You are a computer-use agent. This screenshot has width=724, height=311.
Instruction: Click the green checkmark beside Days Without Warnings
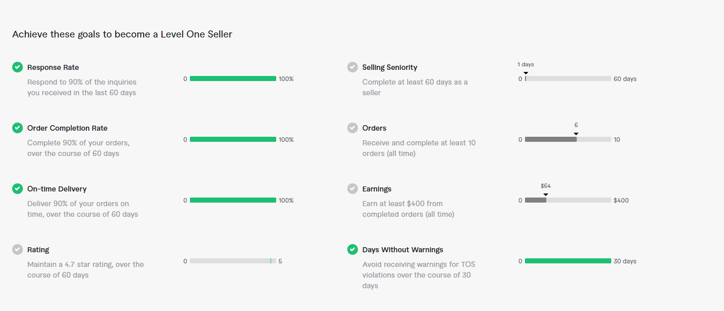(x=352, y=250)
